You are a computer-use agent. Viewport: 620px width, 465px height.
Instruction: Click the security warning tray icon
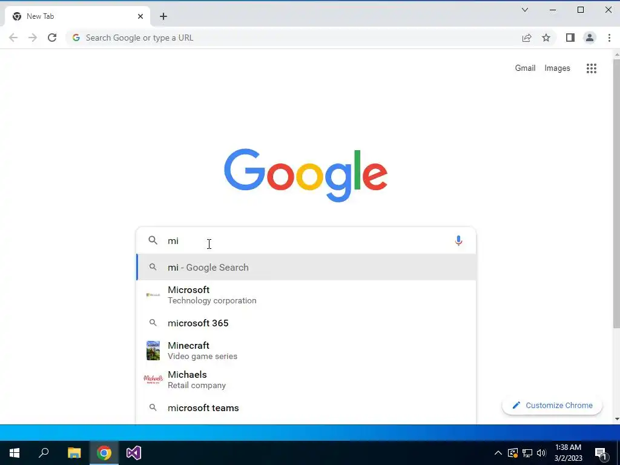(513, 453)
